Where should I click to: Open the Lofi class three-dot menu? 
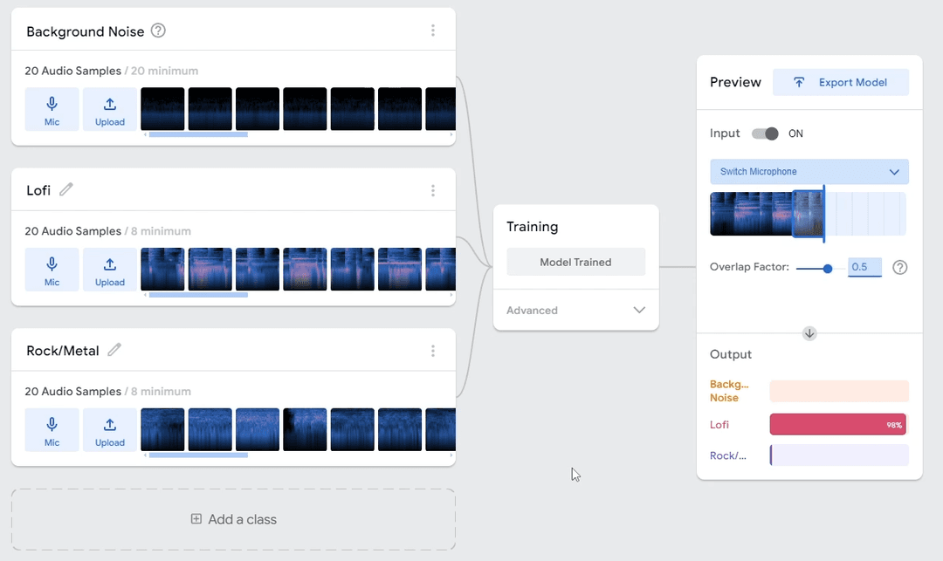click(433, 191)
